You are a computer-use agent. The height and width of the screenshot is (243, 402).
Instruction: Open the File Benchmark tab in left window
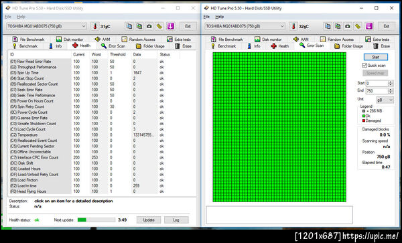(x=28, y=39)
